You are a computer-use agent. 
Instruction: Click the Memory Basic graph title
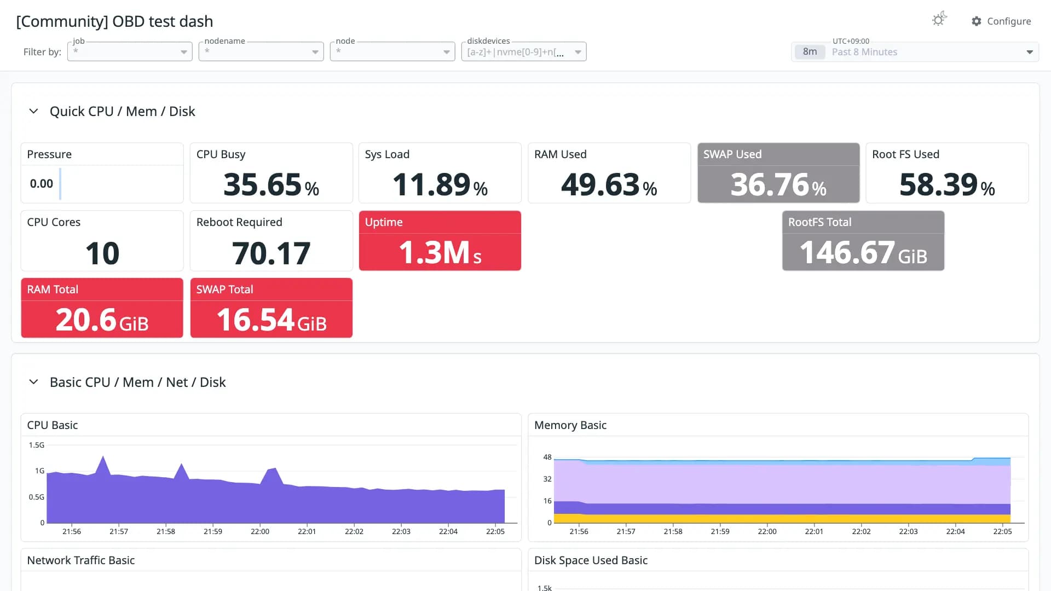point(570,425)
